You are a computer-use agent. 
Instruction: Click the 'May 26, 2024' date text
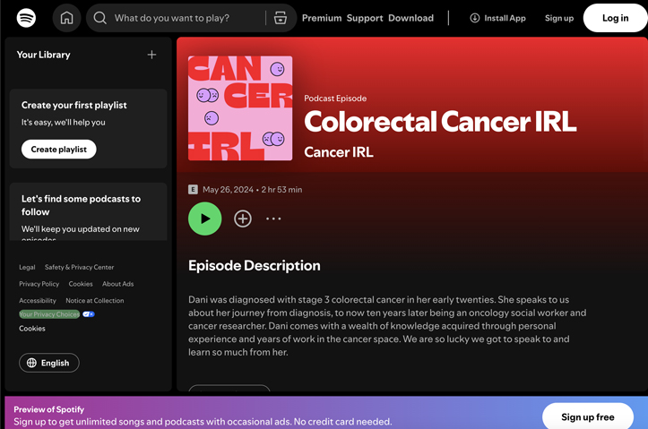pyautogui.click(x=228, y=190)
